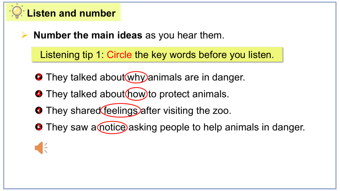Select number 4 badge beside 'how' sentence

[x=39, y=94]
